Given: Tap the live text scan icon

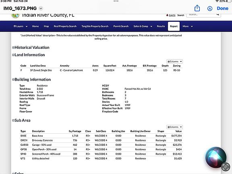Looking at the screenshot, I should pyautogui.click(x=225, y=167).
